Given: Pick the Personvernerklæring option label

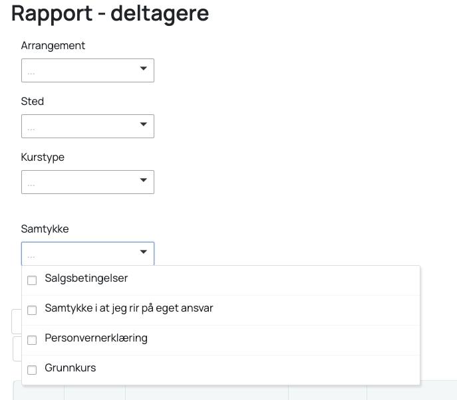Looking at the screenshot, I should click(x=96, y=338).
